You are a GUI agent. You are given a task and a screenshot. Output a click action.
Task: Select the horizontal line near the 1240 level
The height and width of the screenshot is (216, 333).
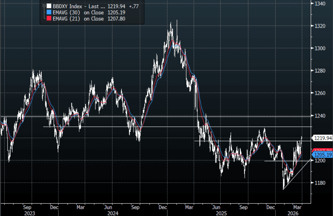154,116
